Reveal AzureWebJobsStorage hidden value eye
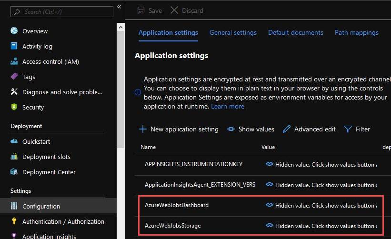 point(270,225)
